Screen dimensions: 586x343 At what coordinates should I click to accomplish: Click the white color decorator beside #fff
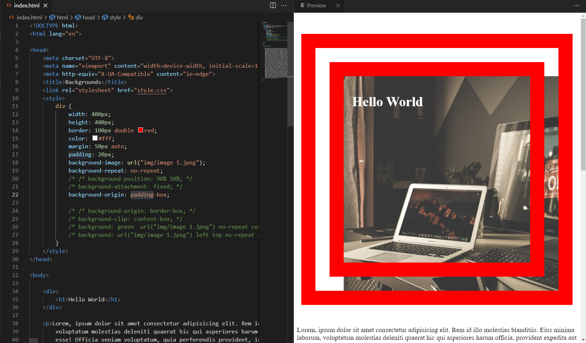[94, 138]
